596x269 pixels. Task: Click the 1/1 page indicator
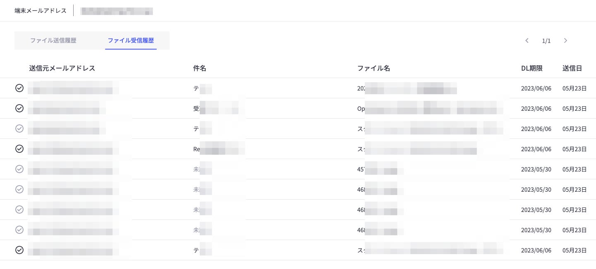[x=546, y=41]
